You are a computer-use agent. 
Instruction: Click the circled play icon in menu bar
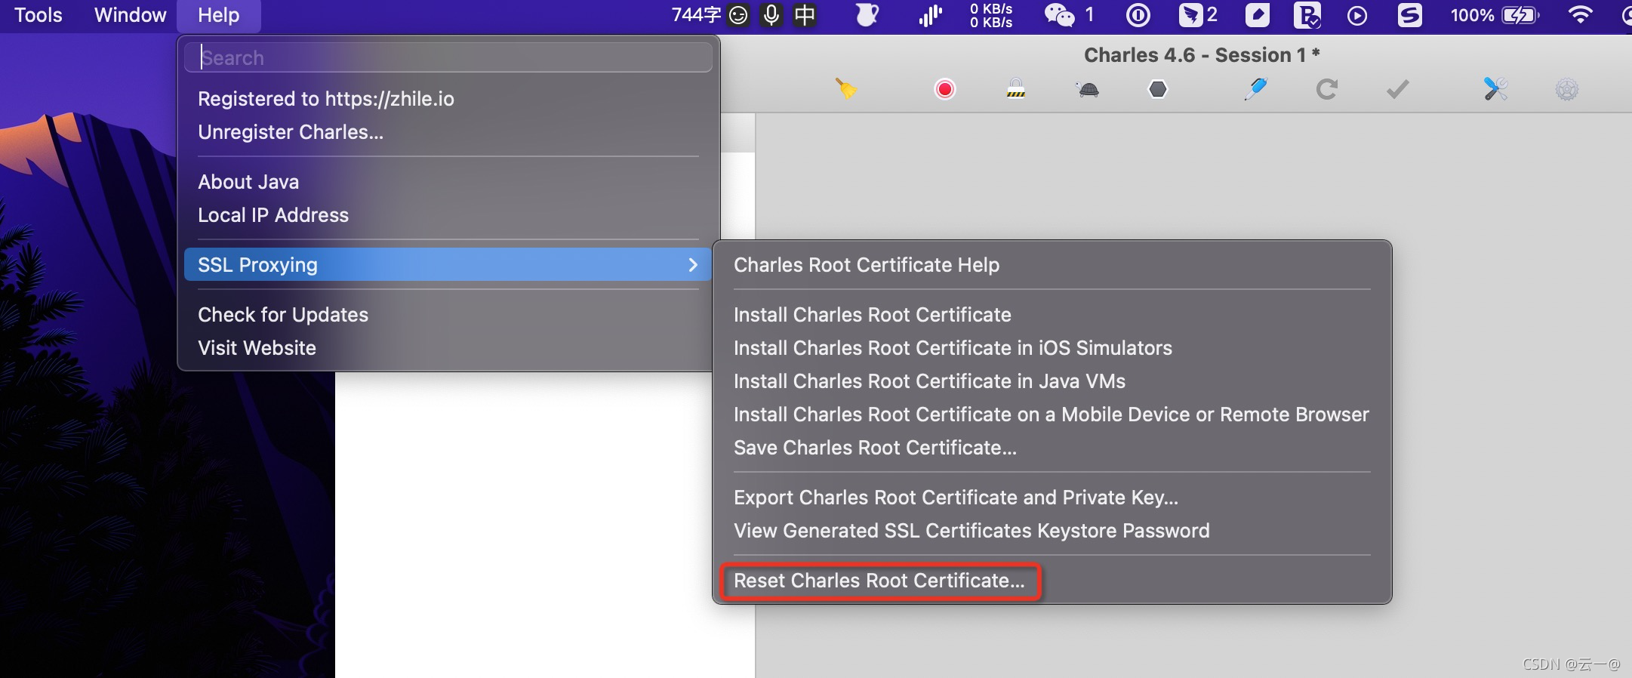pyautogui.click(x=1357, y=15)
